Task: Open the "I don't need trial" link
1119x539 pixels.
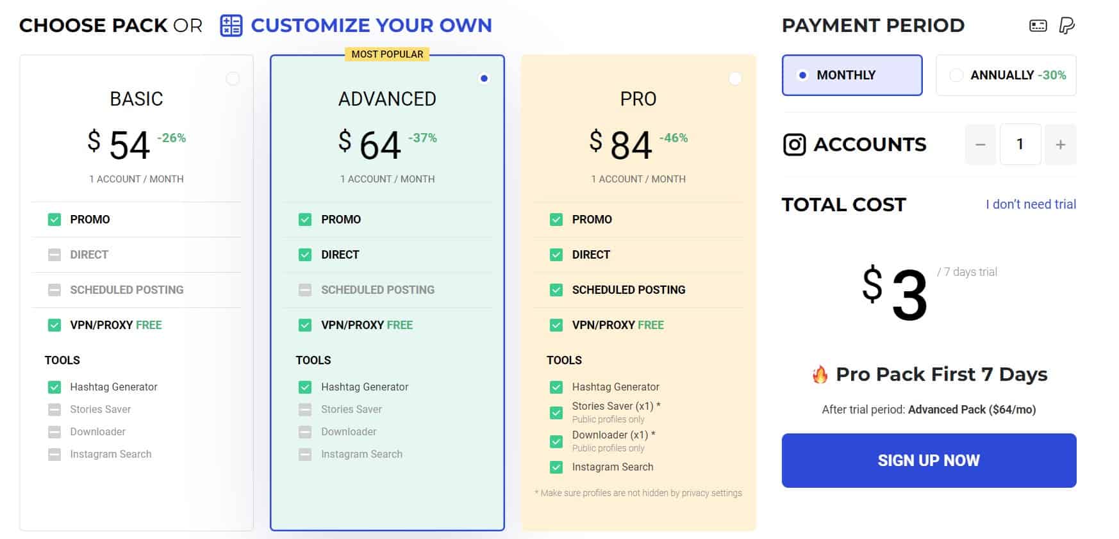Action: (x=1031, y=204)
